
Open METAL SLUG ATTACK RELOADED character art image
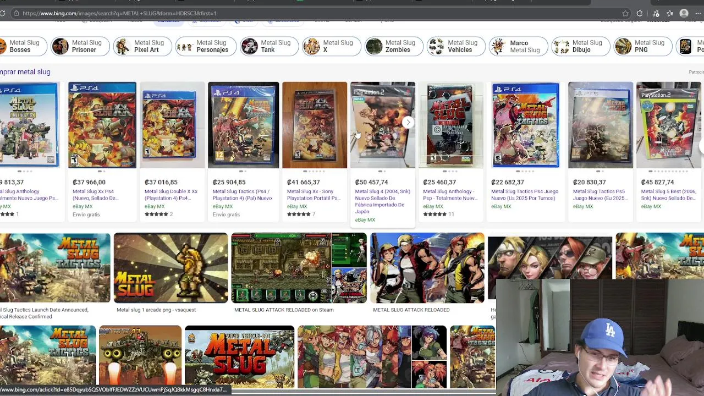click(427, 268)
